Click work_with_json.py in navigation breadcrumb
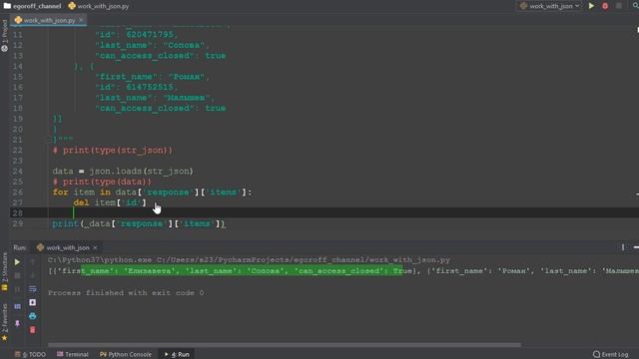Screen dimensions: 639x359 pos(99,6)
